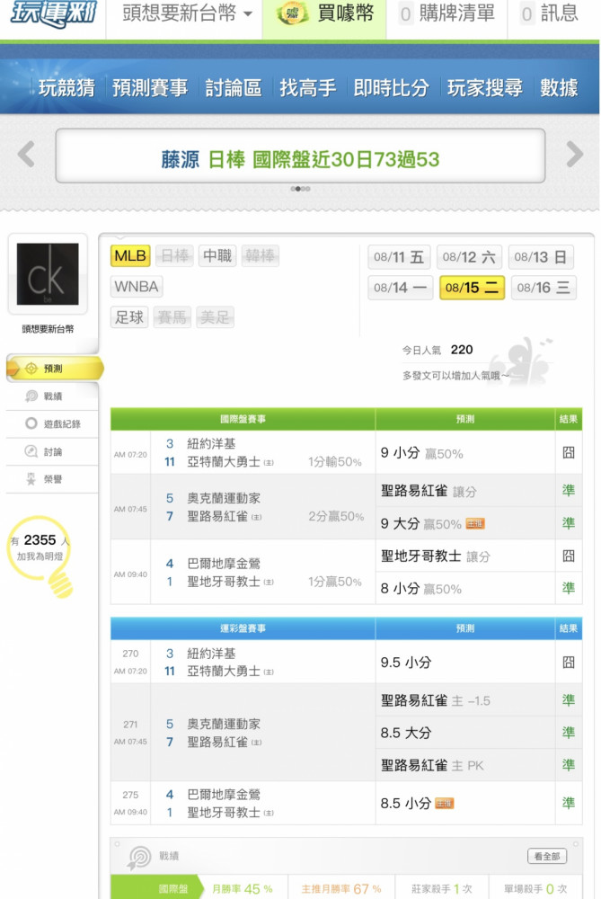Select the 日棒 league tab

pyautogui.click(x=175, y=255)
